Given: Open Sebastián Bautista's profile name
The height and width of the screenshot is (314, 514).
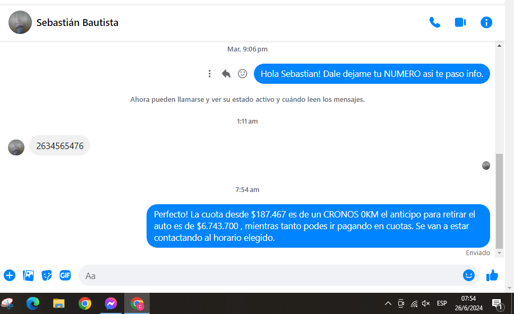Looking at the screenshot, I should 77,22.
